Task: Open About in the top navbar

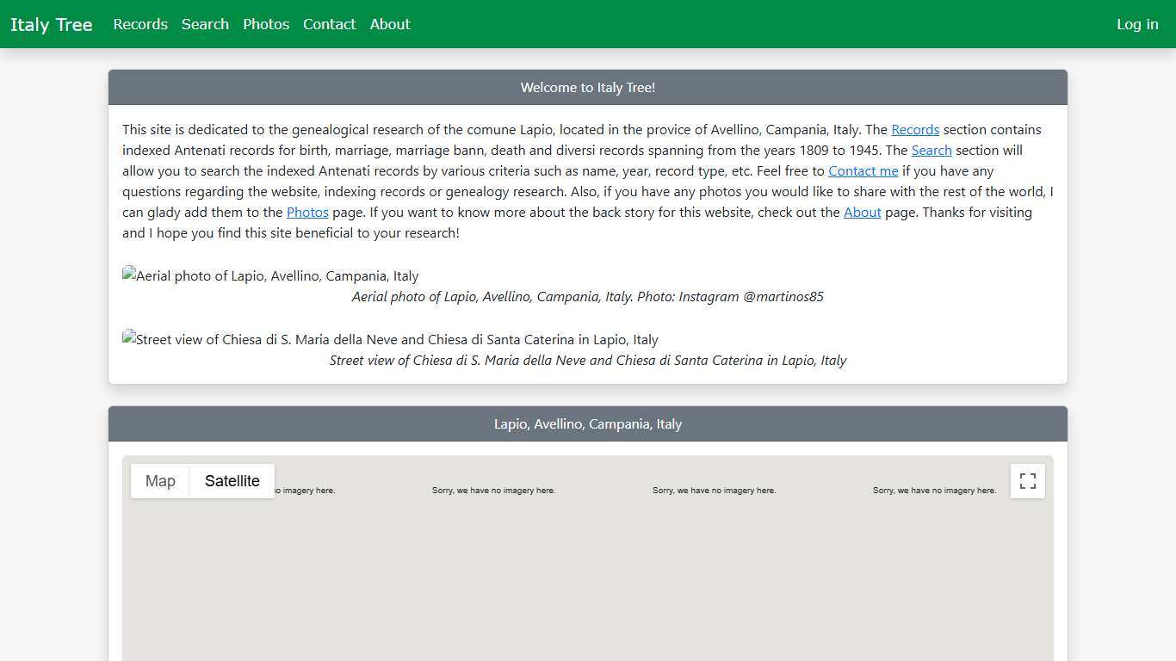Action: 390,24
